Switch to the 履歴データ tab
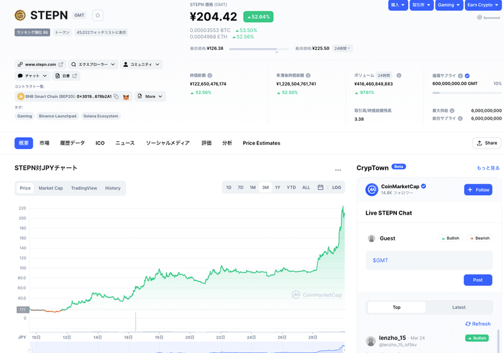Screen dimensions: 504x353 coord(72,143)
